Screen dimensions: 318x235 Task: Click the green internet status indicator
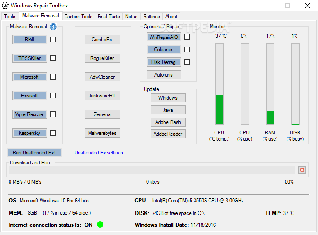pyautogui.click(x=100, y=225)
